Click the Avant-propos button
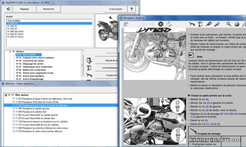The width and height of the screenshot is (246, 147). 115,9
